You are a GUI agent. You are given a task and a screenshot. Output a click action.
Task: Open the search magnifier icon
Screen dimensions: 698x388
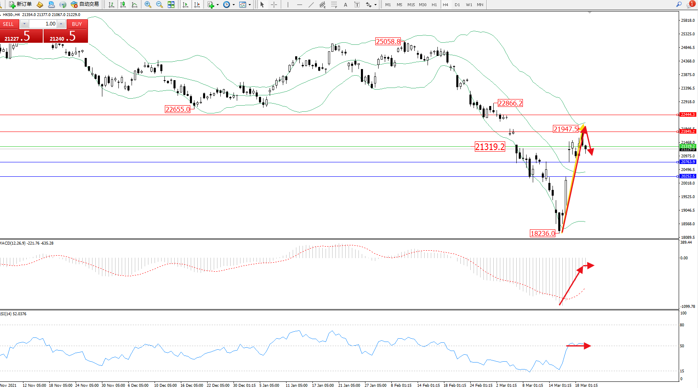[679, 5]
